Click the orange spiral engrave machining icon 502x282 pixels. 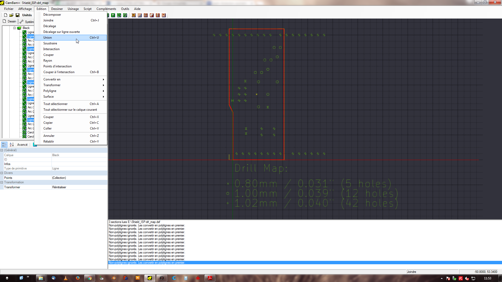[146, 15]
